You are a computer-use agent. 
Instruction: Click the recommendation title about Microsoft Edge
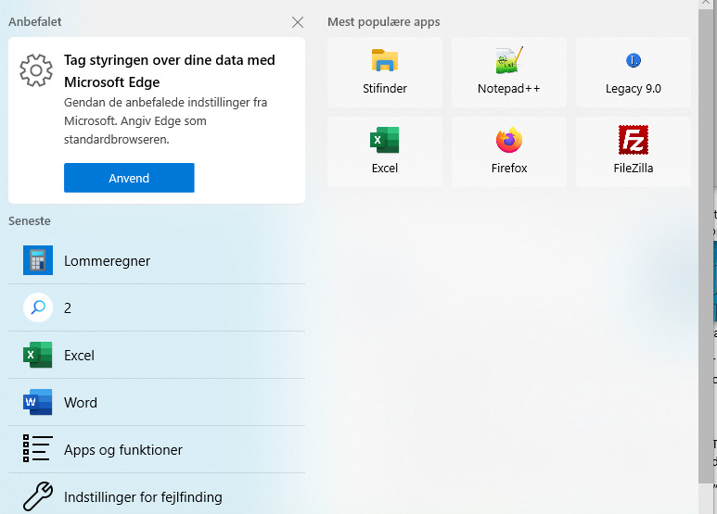[170, 71]
